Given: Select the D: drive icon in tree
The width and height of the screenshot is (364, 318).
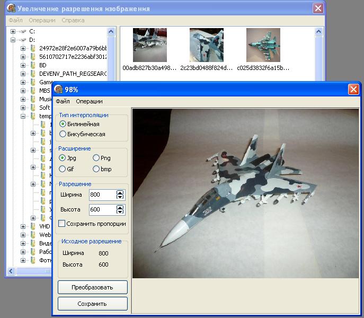Looking at the screenshot, I should point(22,40).
